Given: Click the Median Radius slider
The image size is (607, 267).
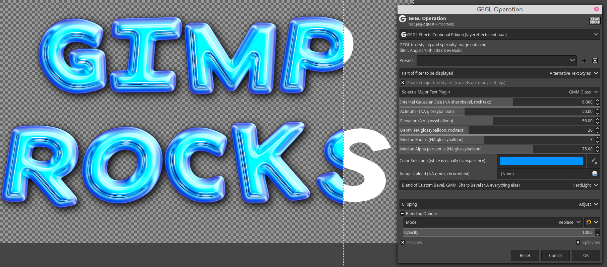Looking at the screenshot, I should pyautogui.click(x=497, y=140).
